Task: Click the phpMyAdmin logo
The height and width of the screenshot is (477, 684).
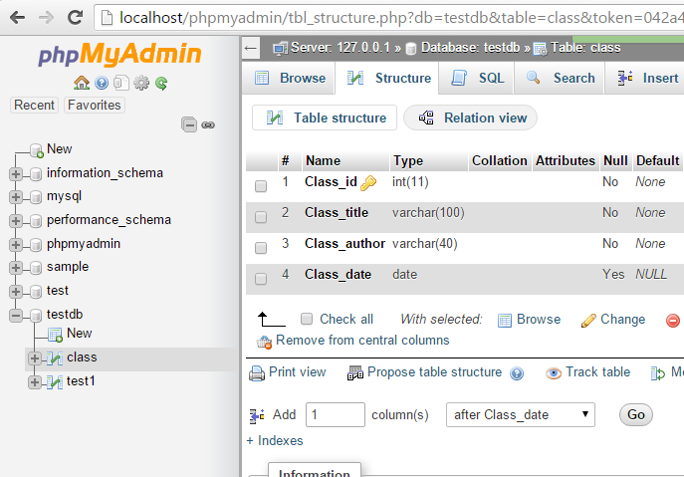Action: coord(119,54)
